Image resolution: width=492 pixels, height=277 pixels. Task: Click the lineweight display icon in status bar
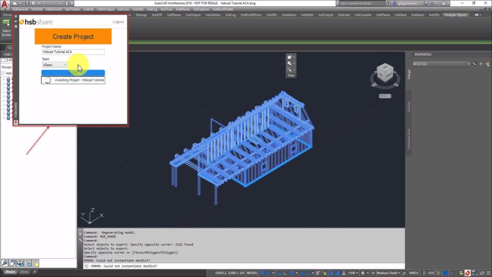click(x=318, y=273)
